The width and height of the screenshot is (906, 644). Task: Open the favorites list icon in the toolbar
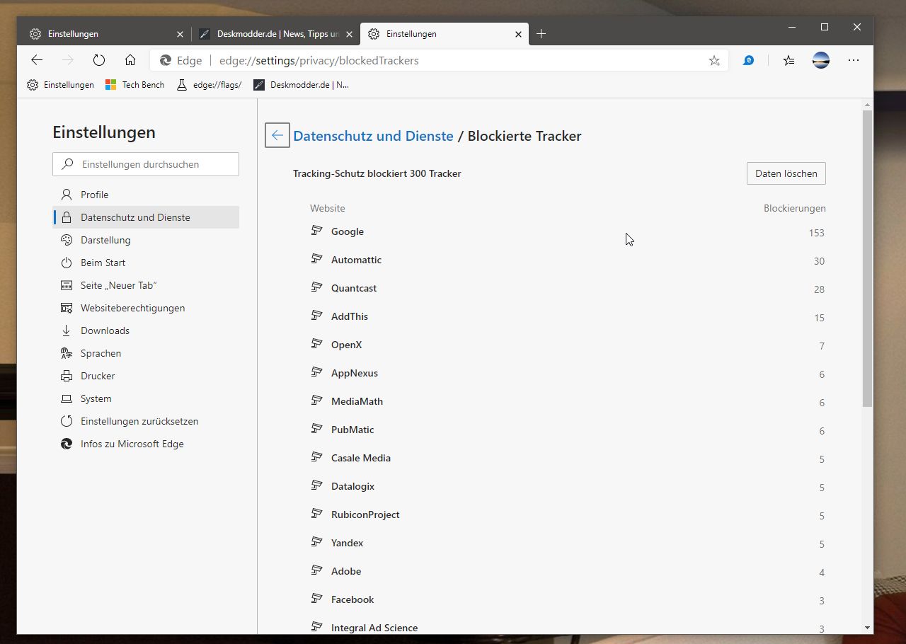789,61
